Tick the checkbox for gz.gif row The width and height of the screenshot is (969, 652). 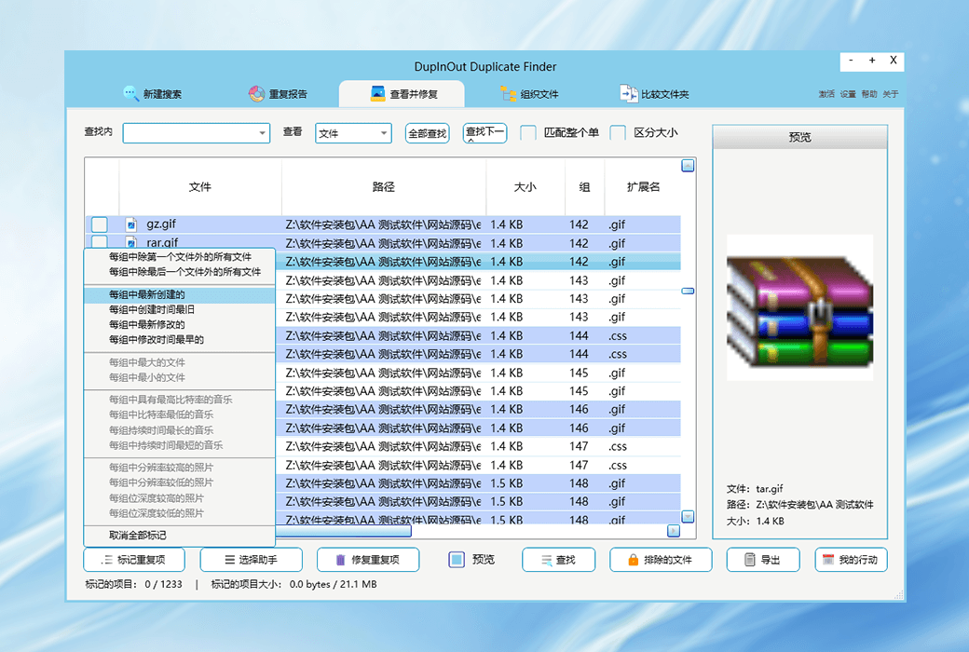pyautogui.click(x=100, y=224)
